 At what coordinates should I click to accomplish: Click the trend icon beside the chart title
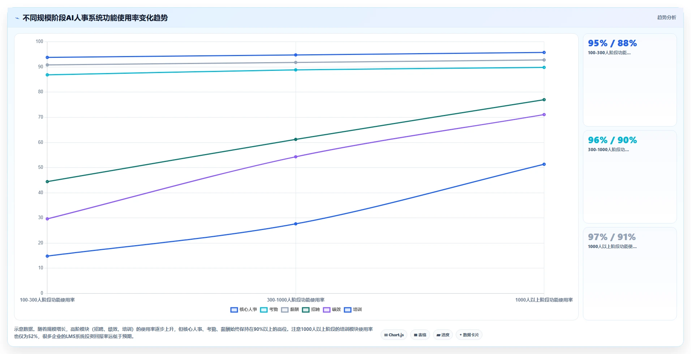[17, 18]
